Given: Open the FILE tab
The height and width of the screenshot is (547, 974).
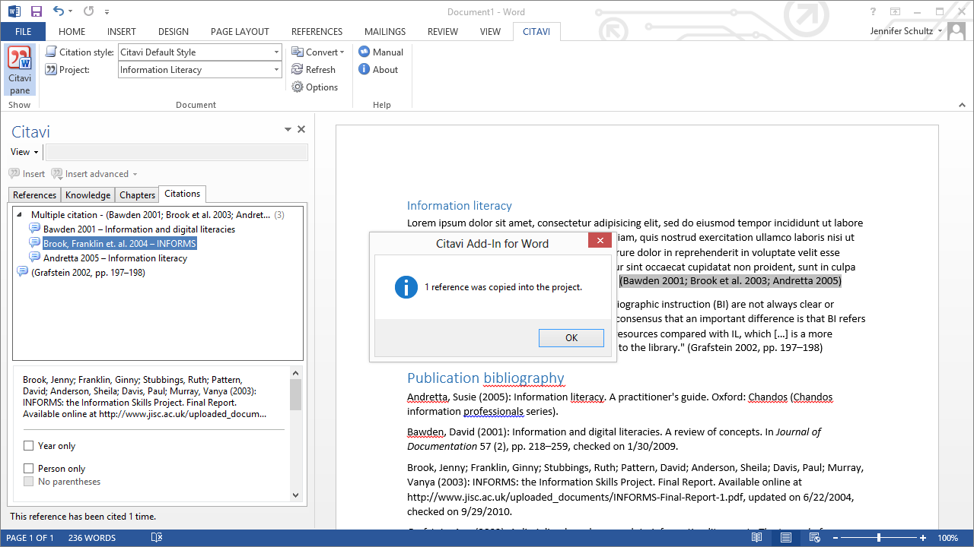Looking at the screenshot, I should click(23, 31).
